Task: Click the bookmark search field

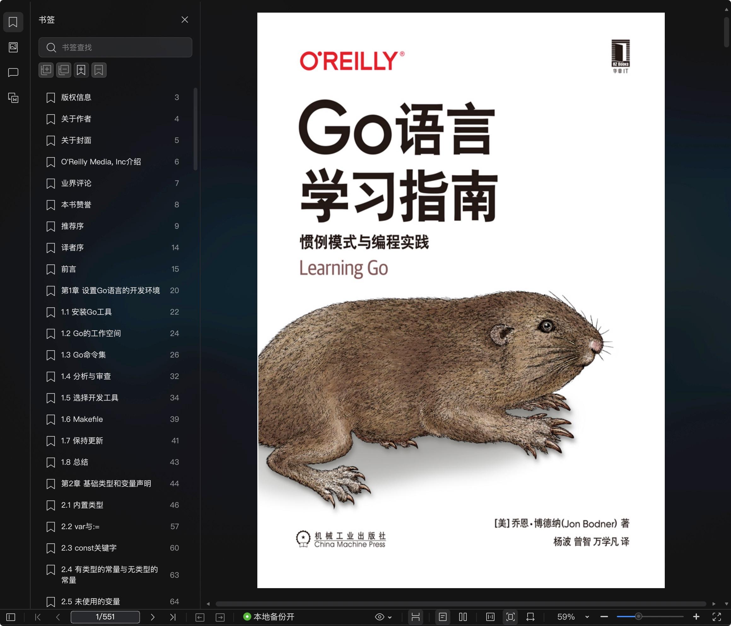Action: click(115, 47)
